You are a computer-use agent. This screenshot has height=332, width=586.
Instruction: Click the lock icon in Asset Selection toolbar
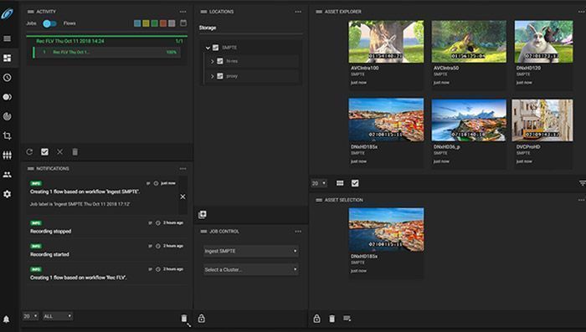[316, 318]
